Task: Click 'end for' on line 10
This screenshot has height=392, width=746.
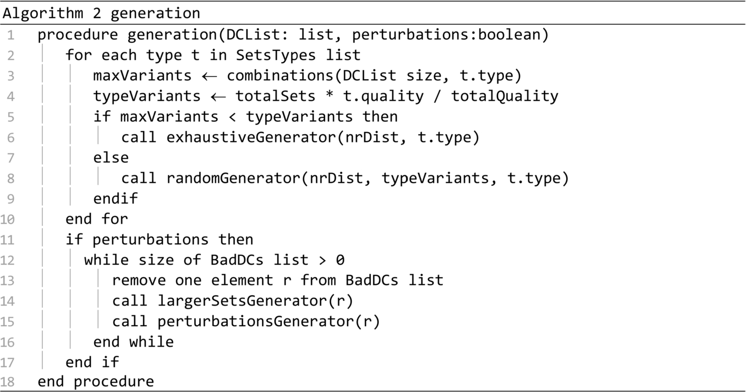Action: coord(97,219)
